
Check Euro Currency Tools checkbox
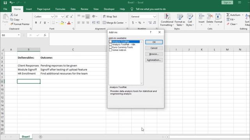(110, 47)
